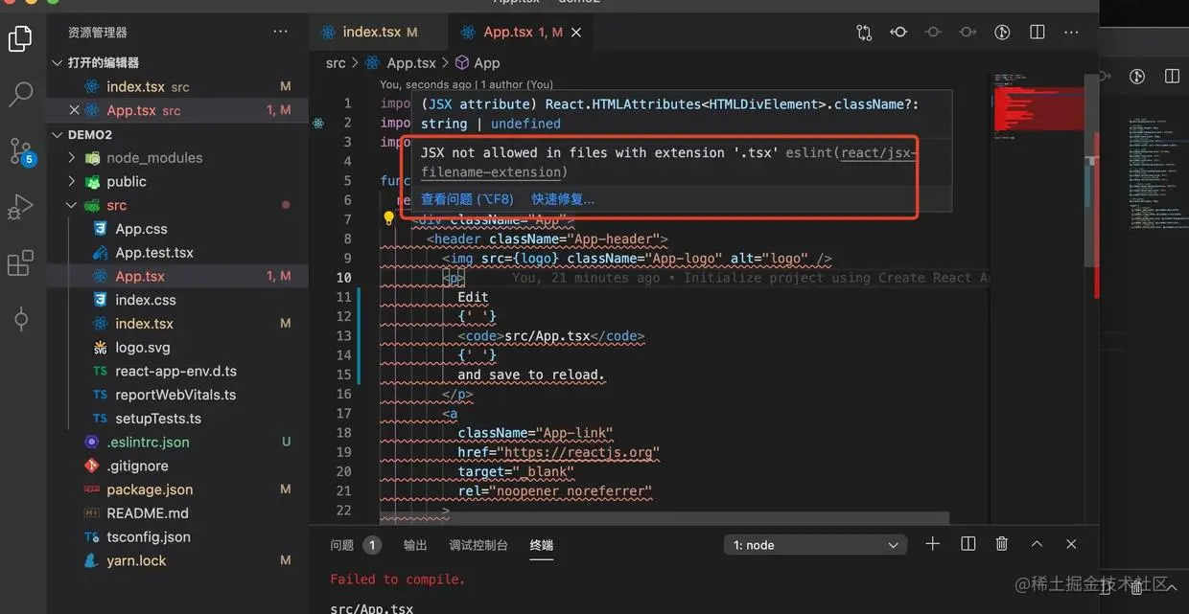Open the Extensions view in activity bar

(x=20, y=263)
